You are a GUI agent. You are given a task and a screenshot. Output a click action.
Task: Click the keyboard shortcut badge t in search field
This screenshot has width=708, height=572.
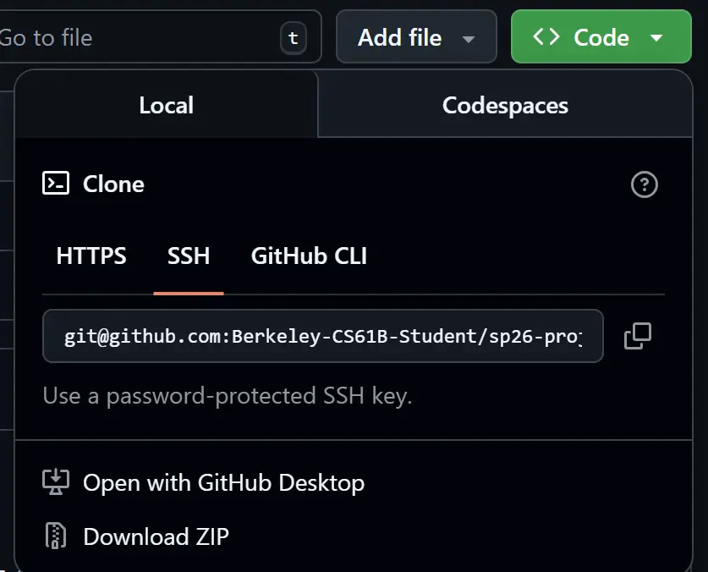tap(294, 37)
